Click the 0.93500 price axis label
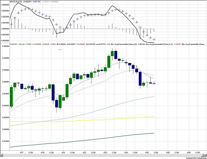207x159 pixels. [x=6, y=94]
